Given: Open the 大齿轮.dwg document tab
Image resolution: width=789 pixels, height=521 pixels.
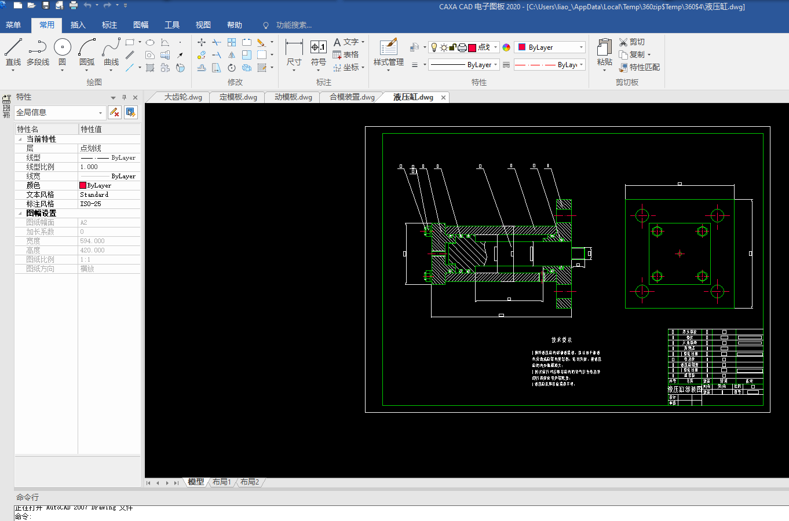Looking at the screenshot, I should pyautogui.click(x=183, y=97).
